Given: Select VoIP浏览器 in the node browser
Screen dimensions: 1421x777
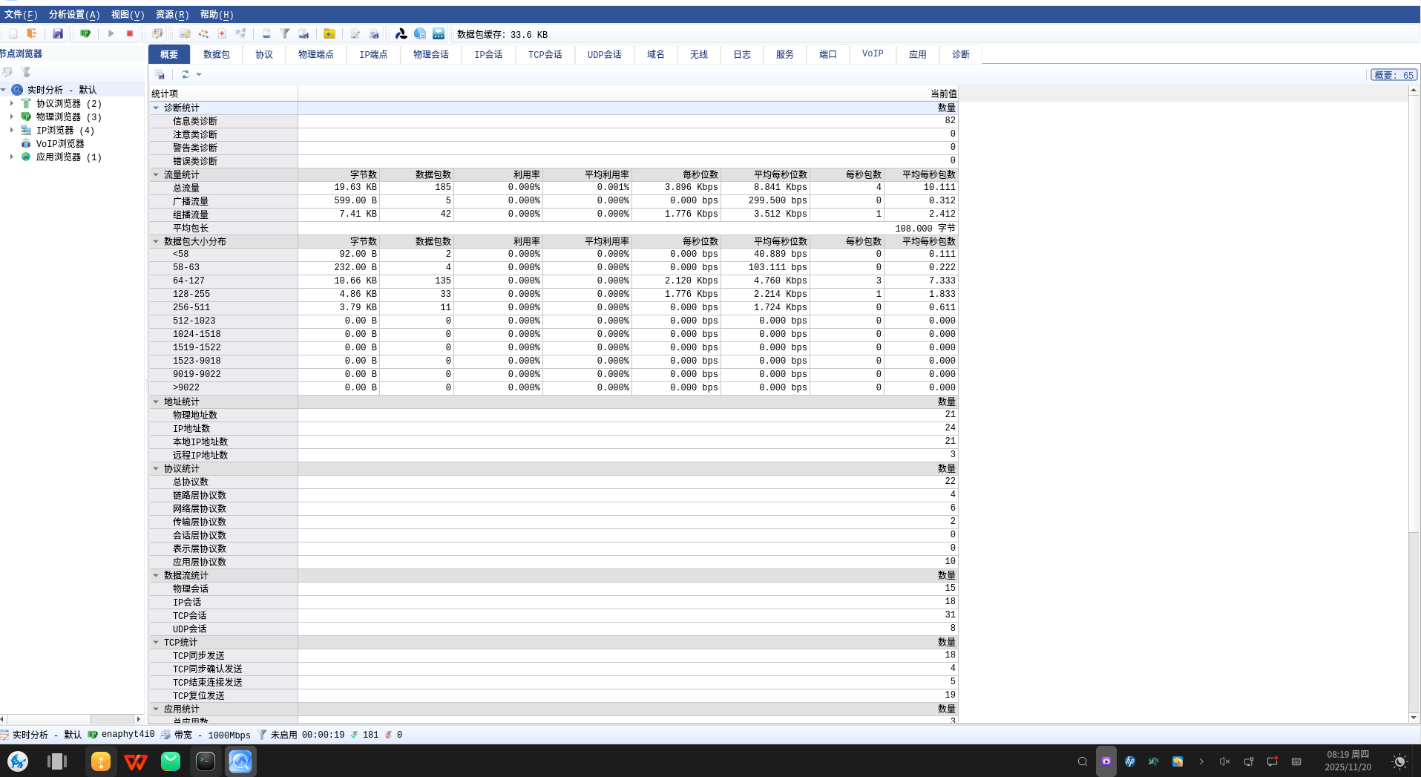Looking at the screenshot, I should [60, 143].
